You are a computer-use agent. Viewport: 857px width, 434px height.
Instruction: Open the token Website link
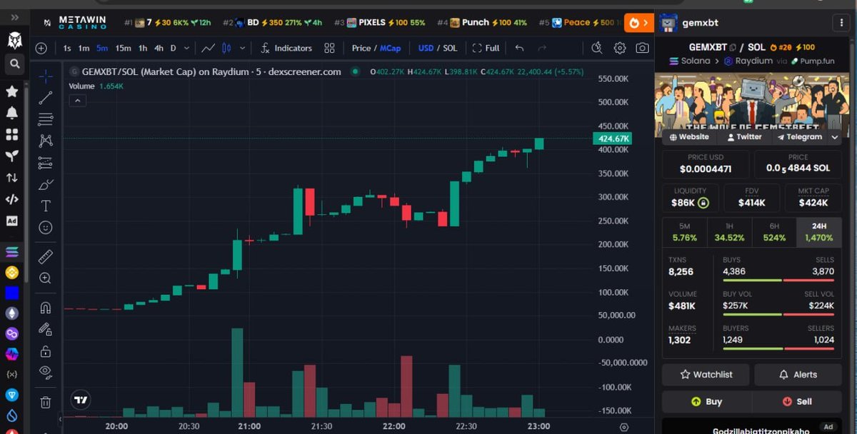[690, 137]
